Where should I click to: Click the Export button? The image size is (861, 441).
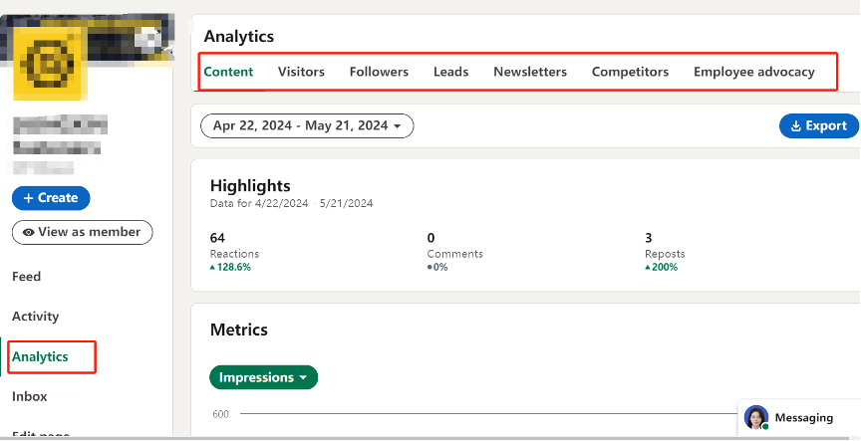click(x=819, y=126)
